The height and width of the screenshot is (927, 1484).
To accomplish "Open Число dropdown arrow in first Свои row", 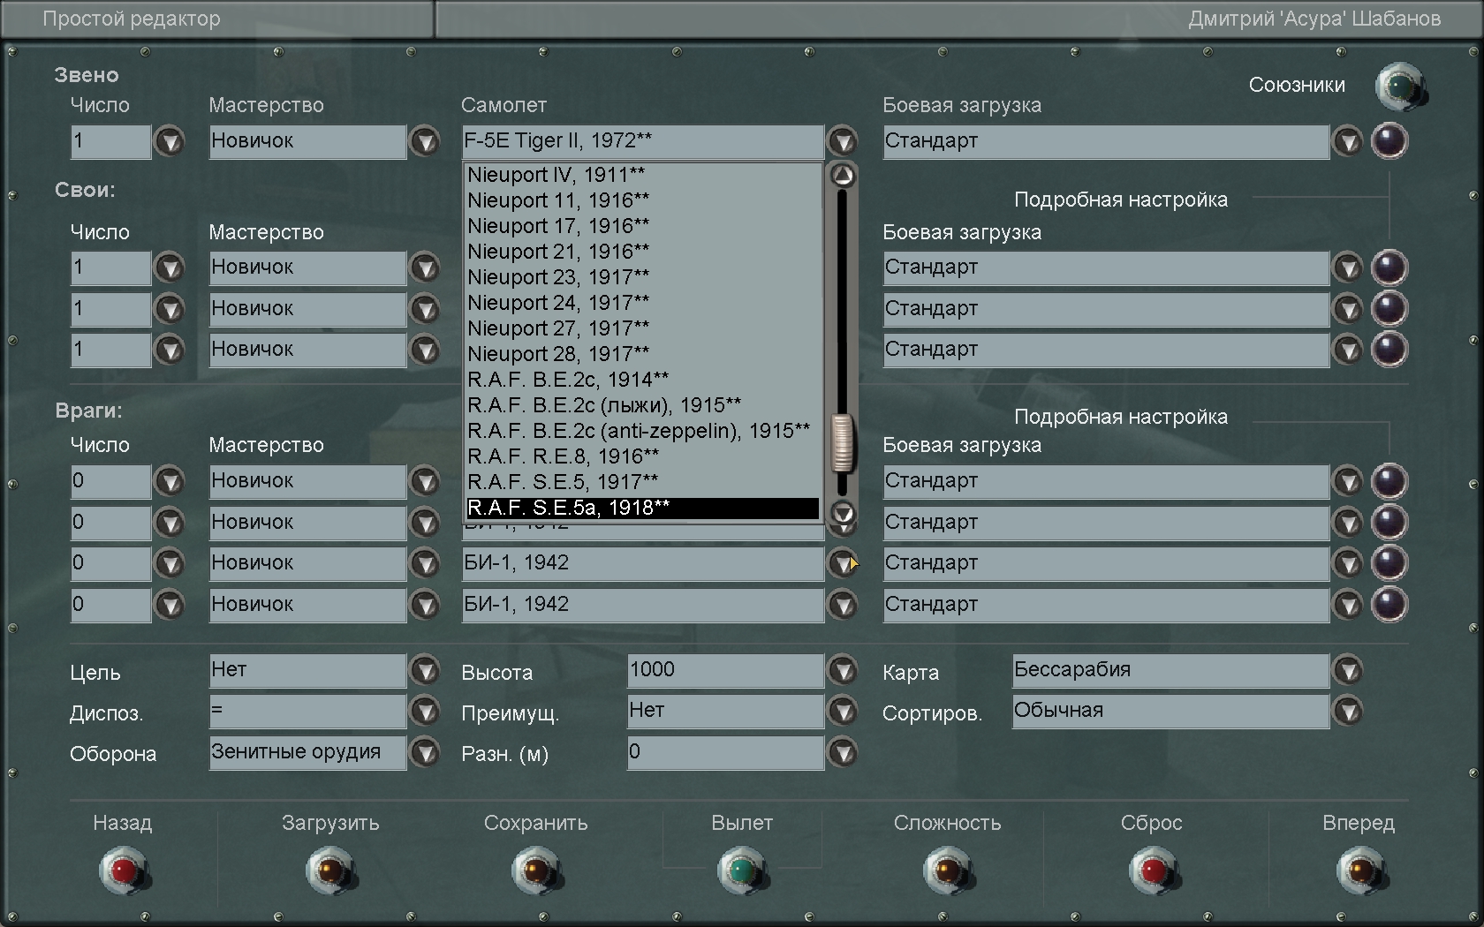I will tap(170, 268).
